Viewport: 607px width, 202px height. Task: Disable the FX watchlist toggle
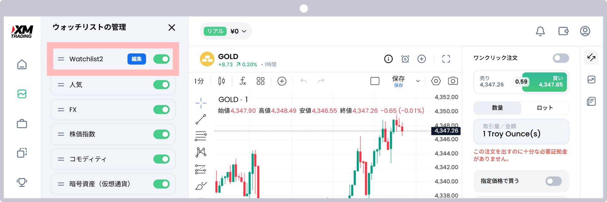[x=162, y=110]
